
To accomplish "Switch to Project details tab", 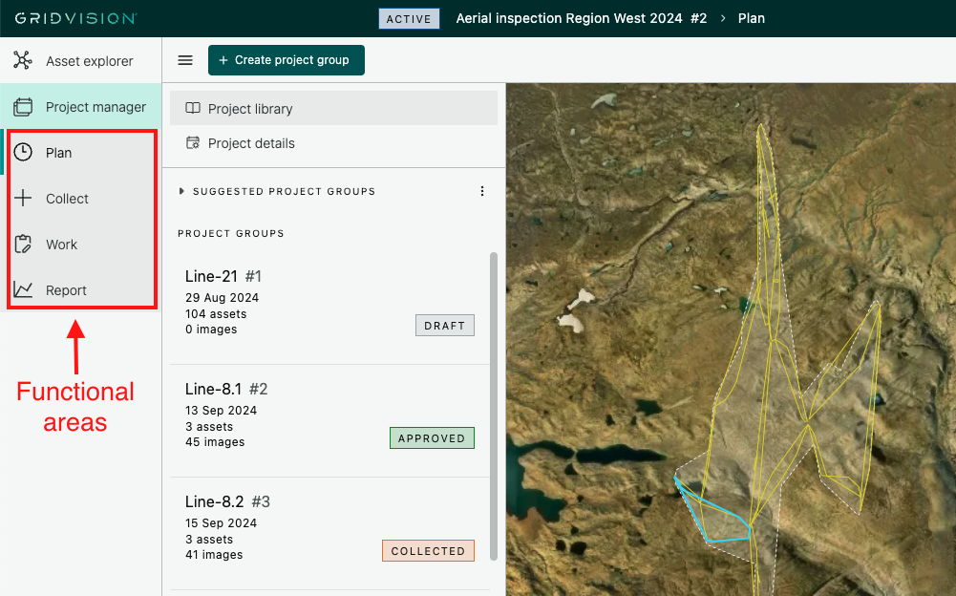I will (251, 143).
